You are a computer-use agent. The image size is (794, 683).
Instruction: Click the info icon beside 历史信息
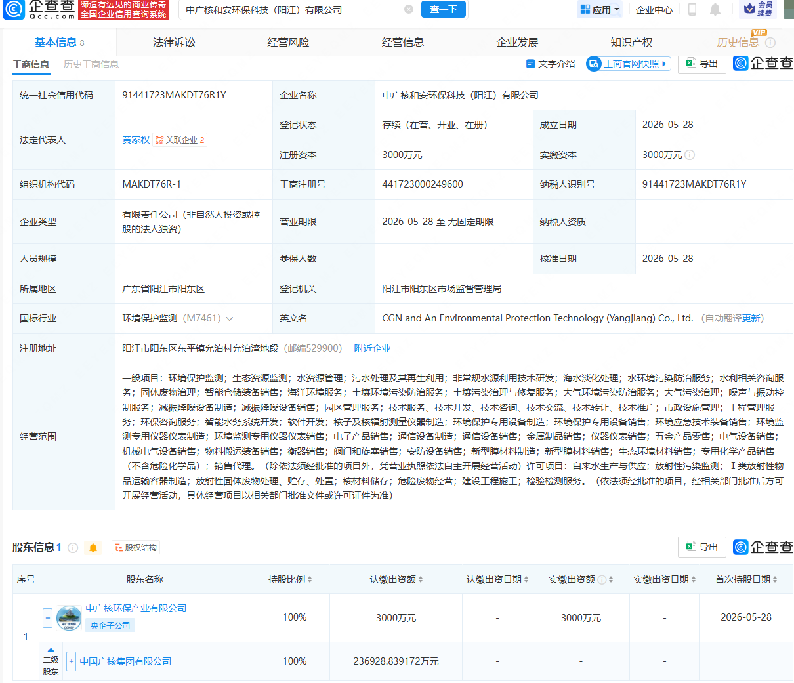(770, 43)
